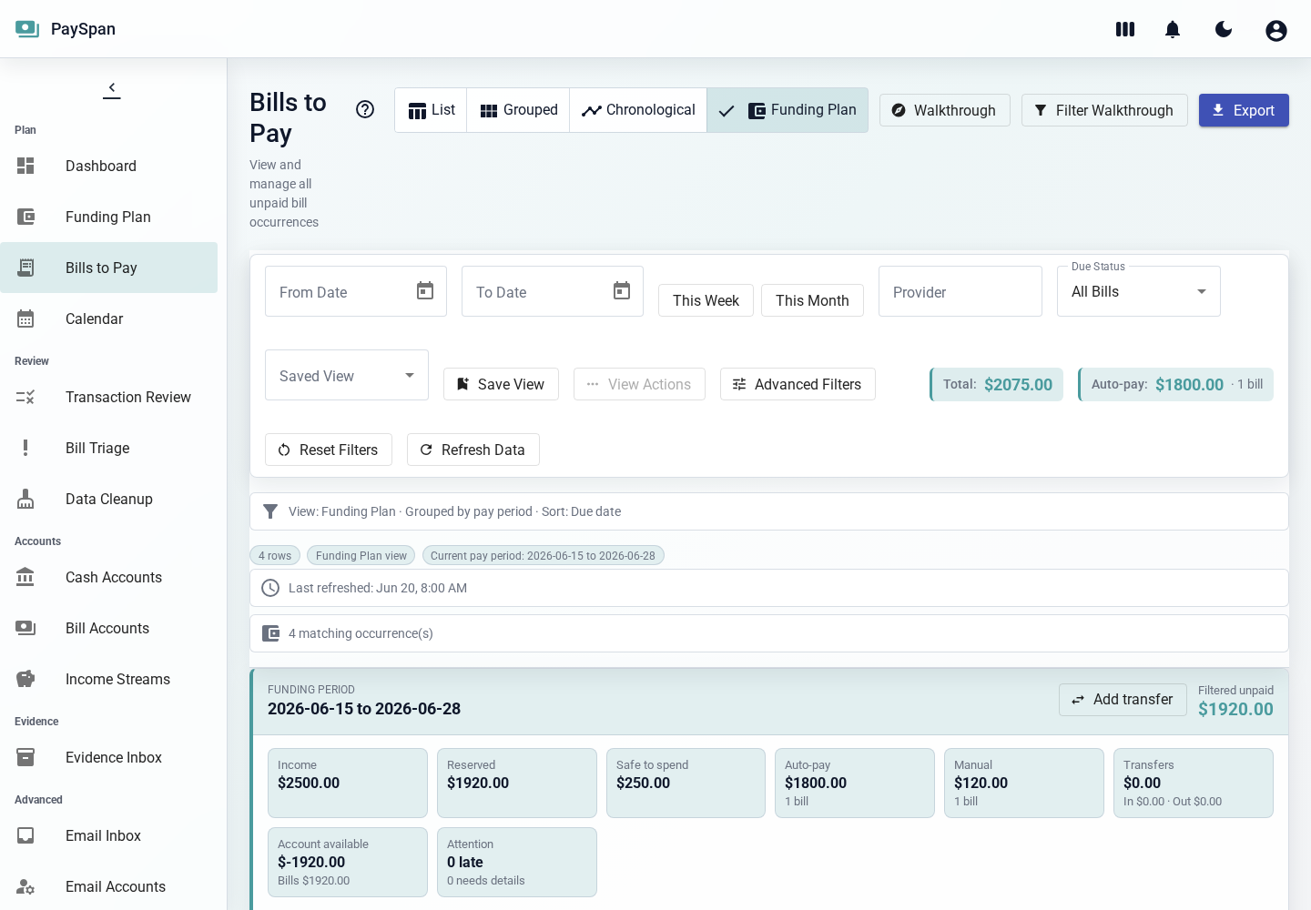
Task: Go to Cash Accounts
Action: pyautogui.click(x=109, y=577)
